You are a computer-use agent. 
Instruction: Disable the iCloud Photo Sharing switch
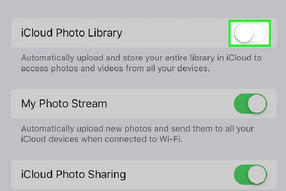point(250,174)
